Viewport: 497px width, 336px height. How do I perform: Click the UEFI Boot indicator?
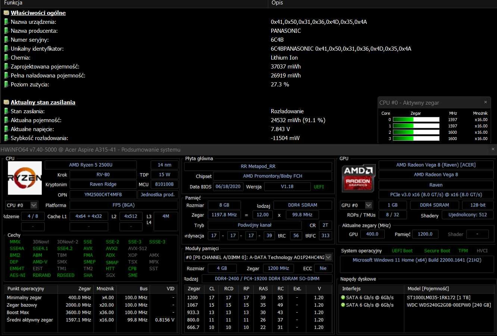click(402, 251)
